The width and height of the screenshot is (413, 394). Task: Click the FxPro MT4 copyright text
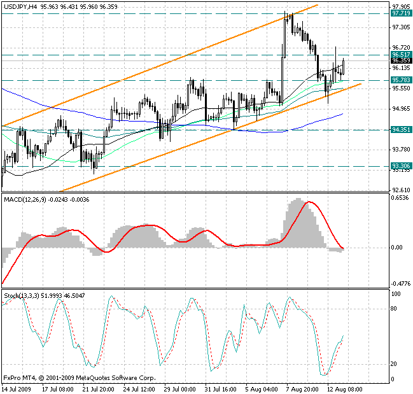click(80, 378)
